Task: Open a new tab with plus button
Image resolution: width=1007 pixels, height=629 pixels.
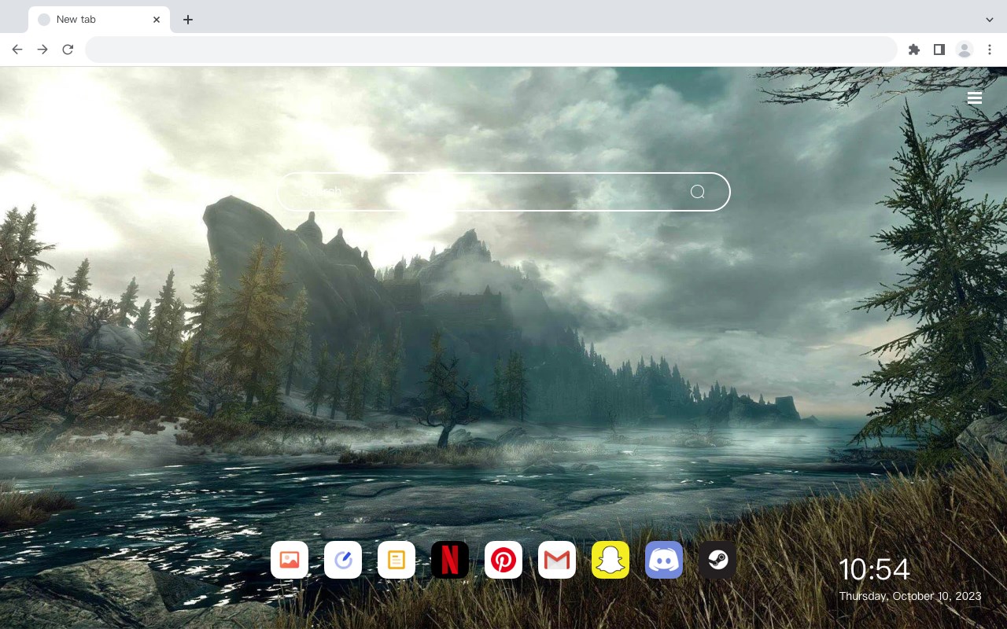Action: [187, 20]
